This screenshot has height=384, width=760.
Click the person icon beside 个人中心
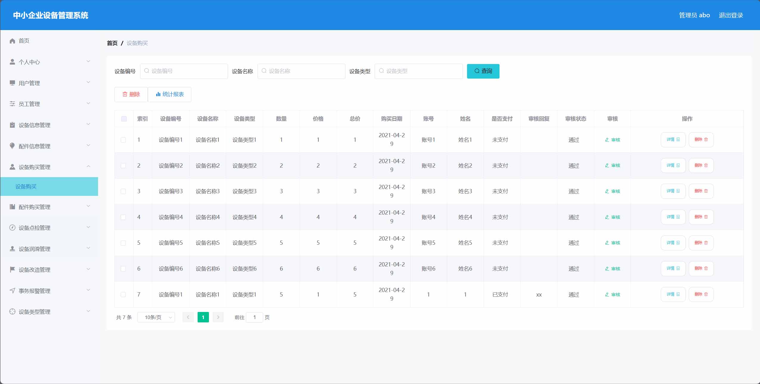pyautogui.click(x=12, y=62)
